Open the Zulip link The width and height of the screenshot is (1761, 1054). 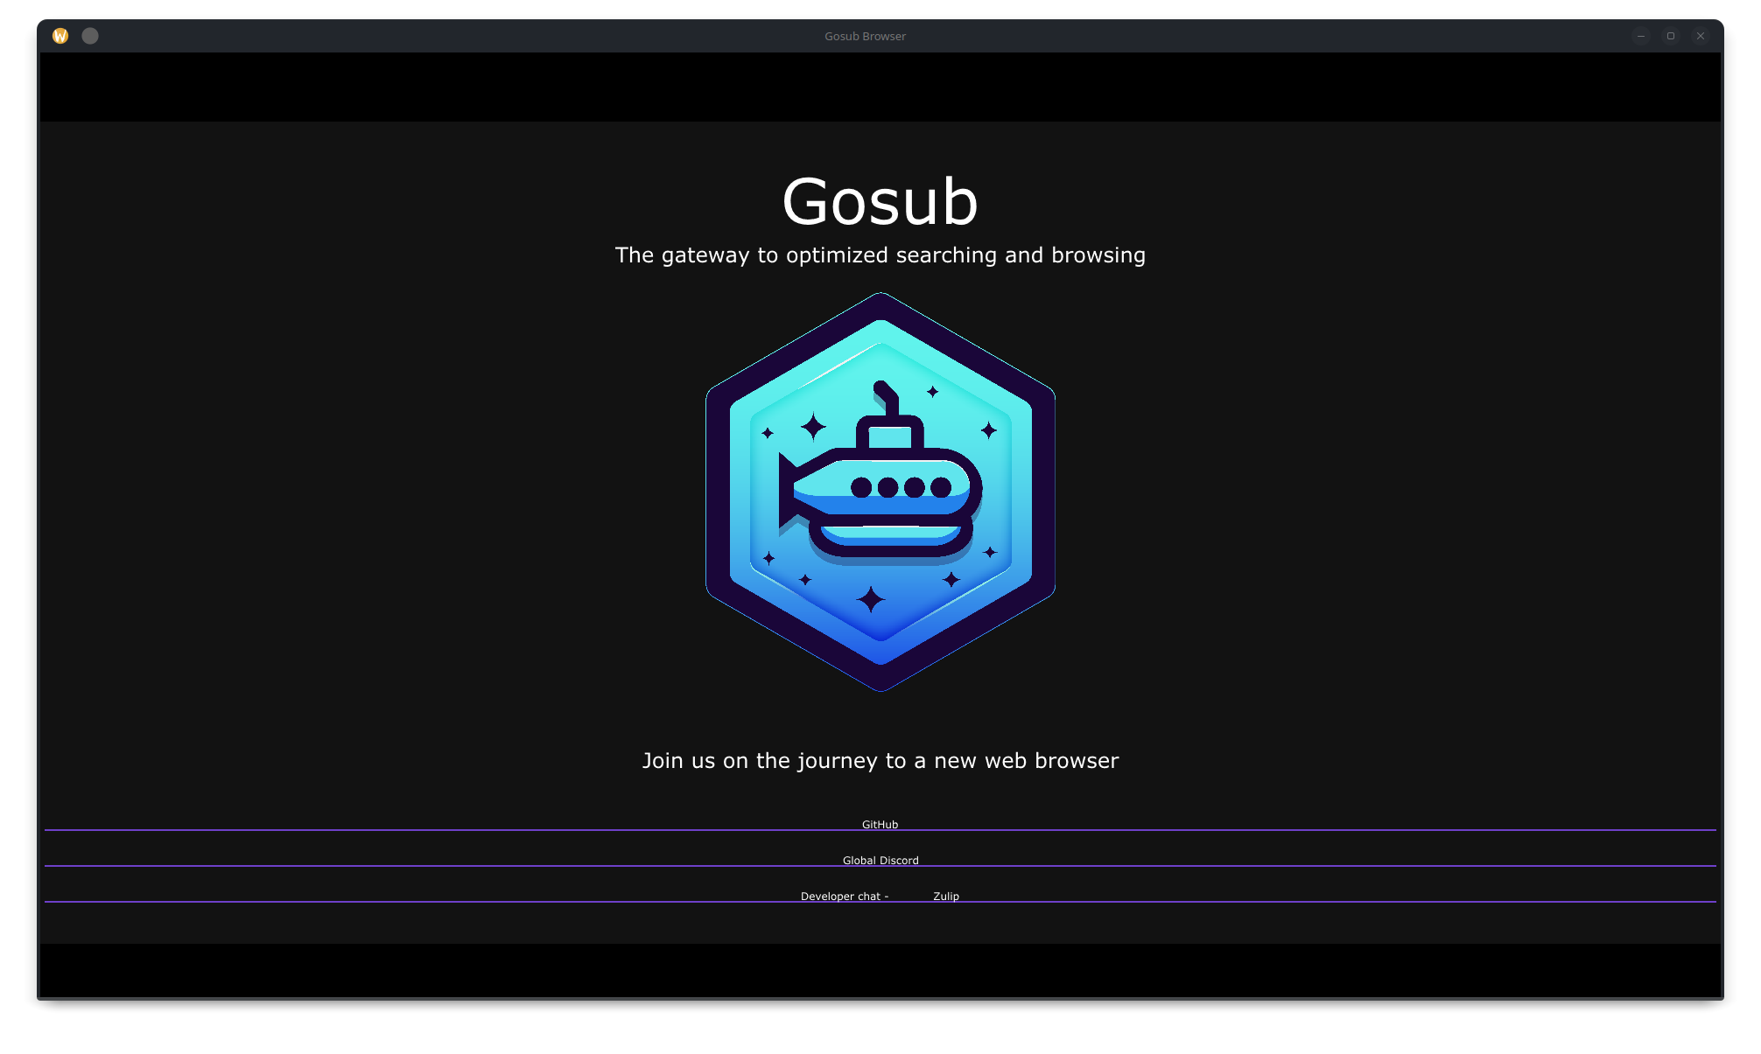946,896
